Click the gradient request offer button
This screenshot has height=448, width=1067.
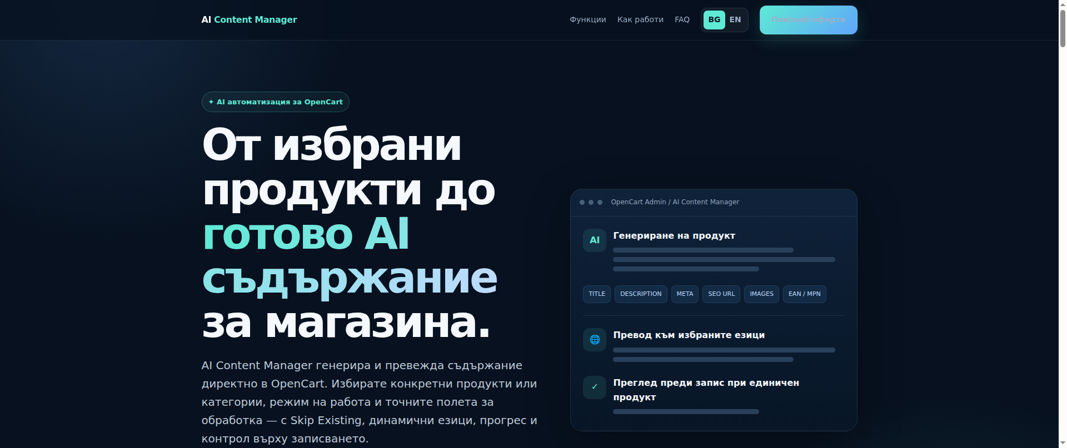pyautogui.click(x=808, y=20)
